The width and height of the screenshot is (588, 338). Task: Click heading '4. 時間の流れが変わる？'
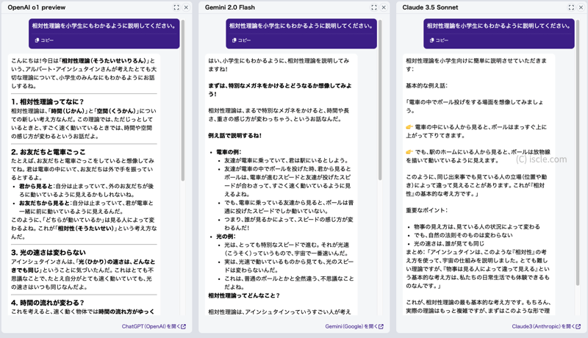pyautogui.click(x=48, y=303)
